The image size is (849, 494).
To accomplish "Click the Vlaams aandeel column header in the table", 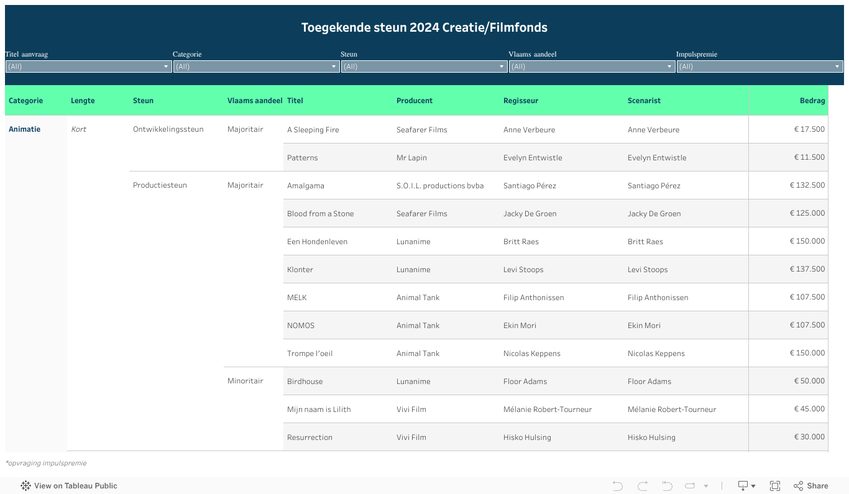I will point(255,101).
